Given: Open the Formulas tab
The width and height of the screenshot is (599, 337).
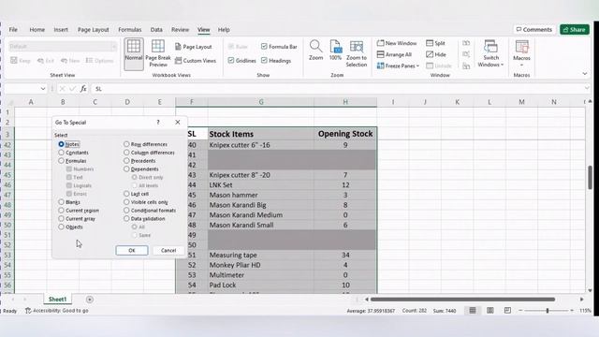Looking at the screenshot, I should [x=130, y=29].
